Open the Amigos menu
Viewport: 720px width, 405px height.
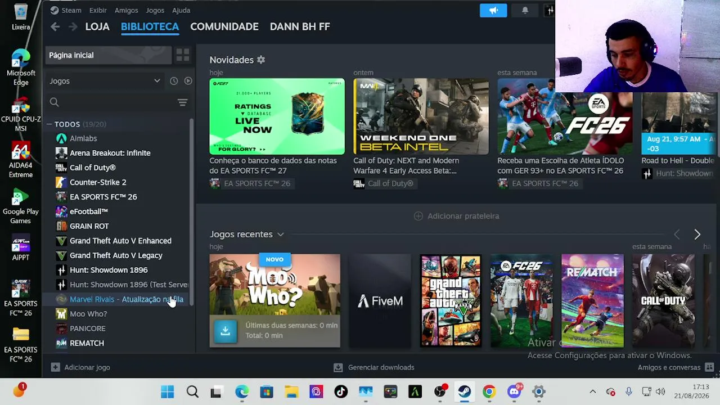tap(126, 10)
